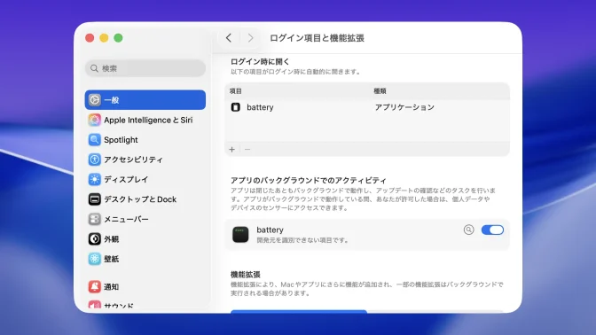Click the battery app icon in login items

point(236,107)
